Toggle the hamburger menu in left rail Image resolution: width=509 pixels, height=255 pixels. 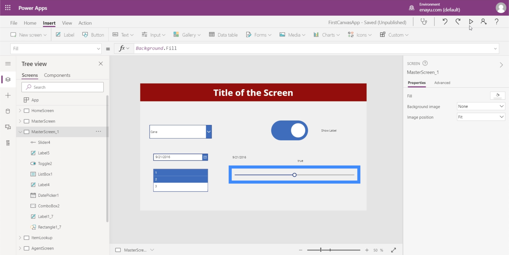pos(8,64)
